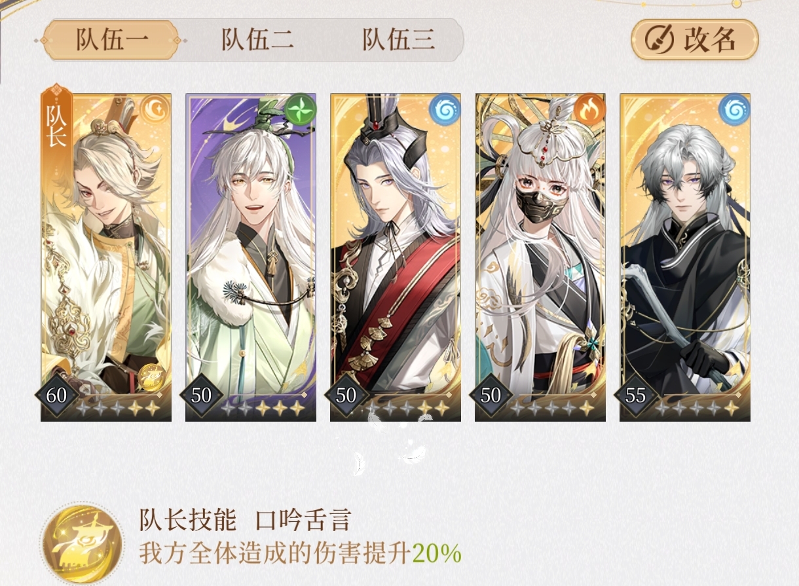Image resolution: width=799 pixels, height=586 pixels.
Task: Click the water icon on fifth card
Action: (x=735, y=110)
